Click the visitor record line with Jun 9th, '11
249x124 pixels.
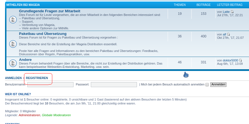click(70, 104)
